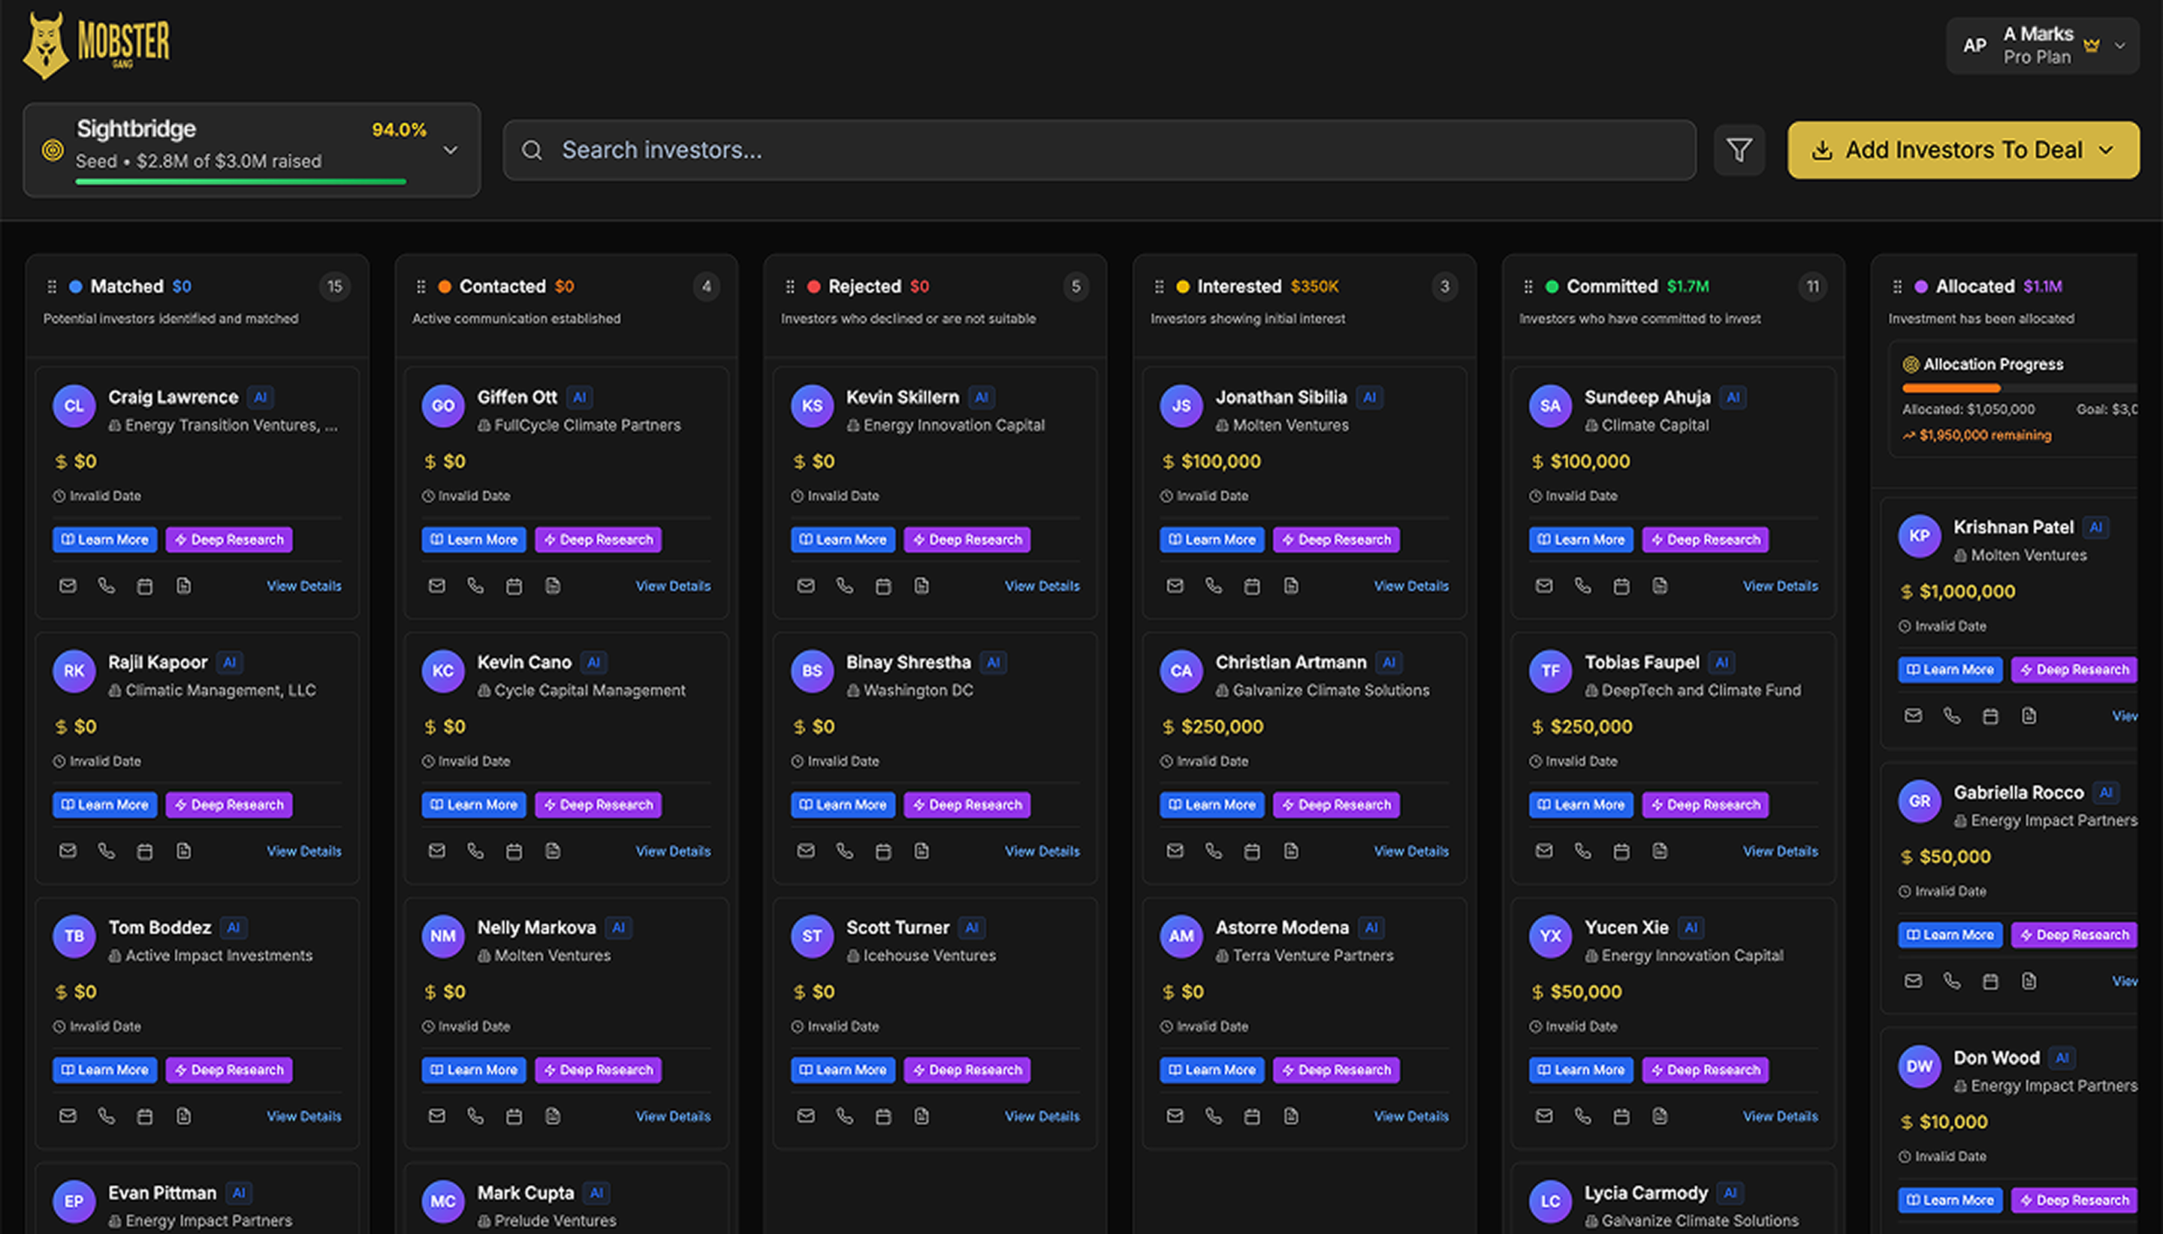Screen dimensions: 2163x1234
Task: Click the email icon on Astorre Modena's card
Action: coord(1175,1116)
